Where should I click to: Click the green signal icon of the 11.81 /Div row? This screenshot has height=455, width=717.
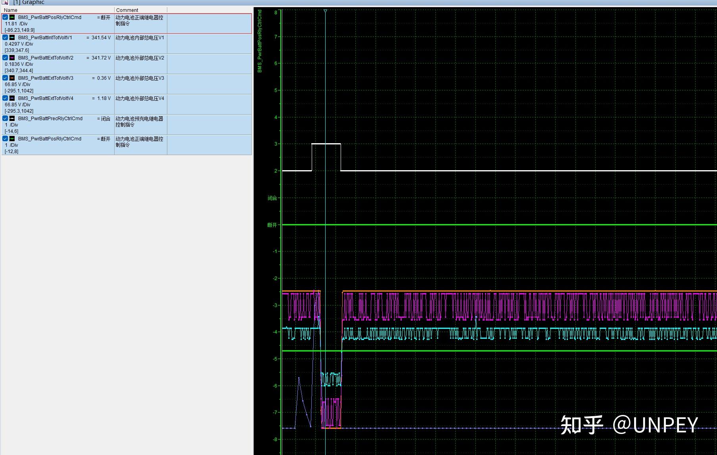pyautogui.click(x=12, y=17)
